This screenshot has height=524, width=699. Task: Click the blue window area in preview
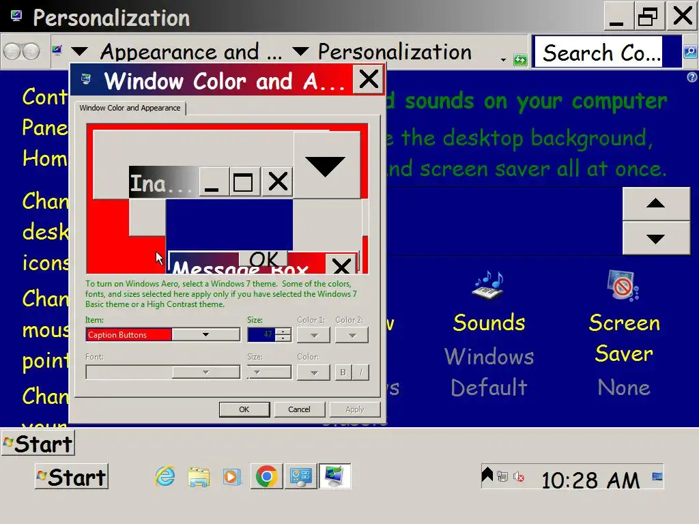point(229,224)
